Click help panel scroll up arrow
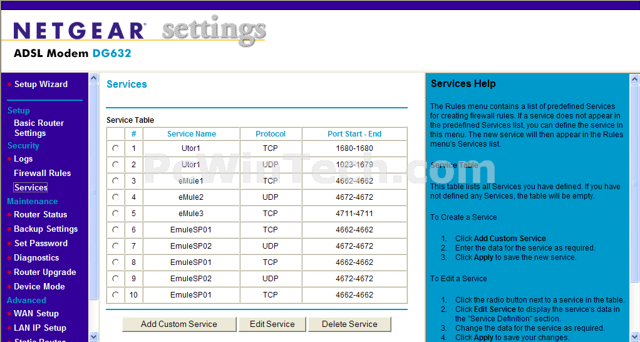 pyautogui.click(x=635, y=79)
